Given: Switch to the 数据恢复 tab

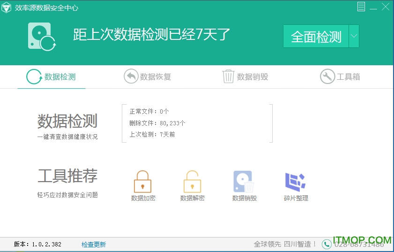Looking at the screenshot, I should pyautogui.click(x=148, y=76).
